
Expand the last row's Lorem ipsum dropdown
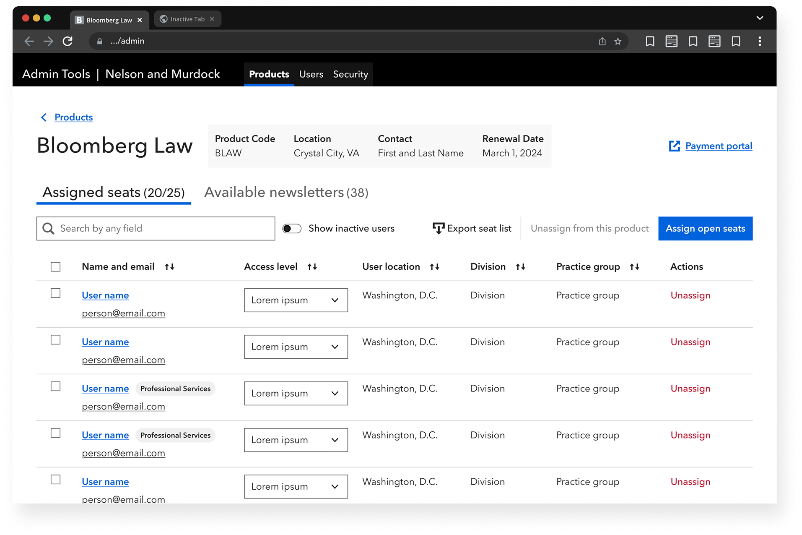pyautogui.click(x=296, y=486)
